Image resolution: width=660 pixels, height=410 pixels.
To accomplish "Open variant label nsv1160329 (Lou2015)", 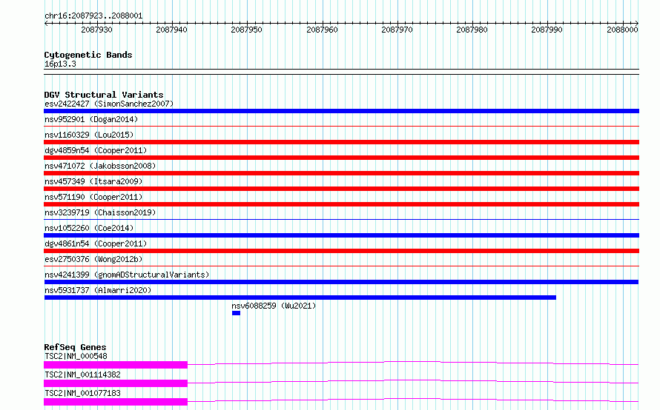I will tap(89, 135).
